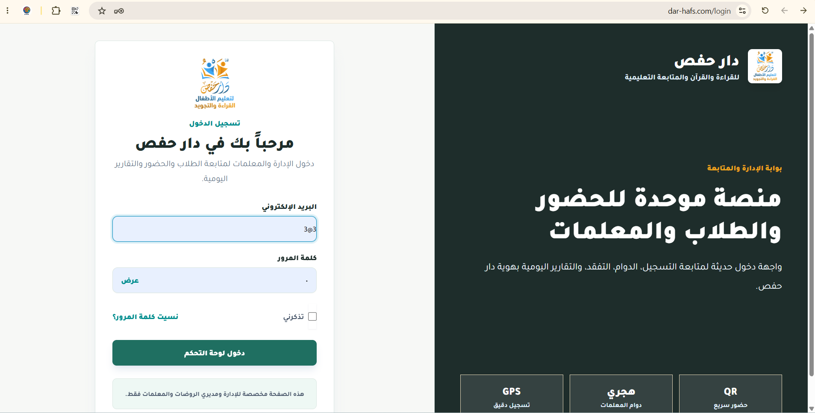Click the كلمة المرور field label

tap(297, 258)
